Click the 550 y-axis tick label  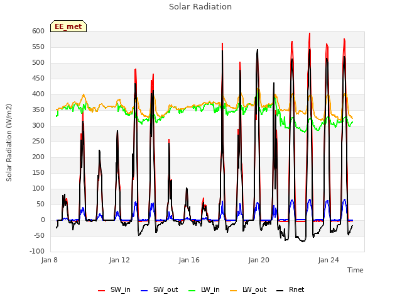pyautogui.click(x=38, y=47)
